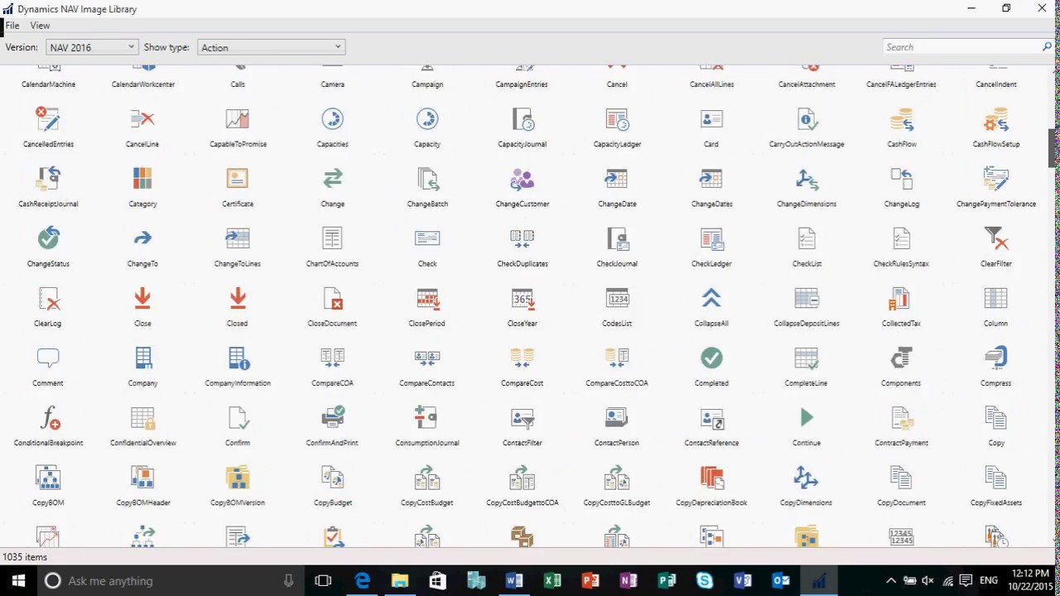The width and height of the screenshot is (1060, 596).
Task: Open the Show type dropdown showing Action
Action: pos(271,47)
